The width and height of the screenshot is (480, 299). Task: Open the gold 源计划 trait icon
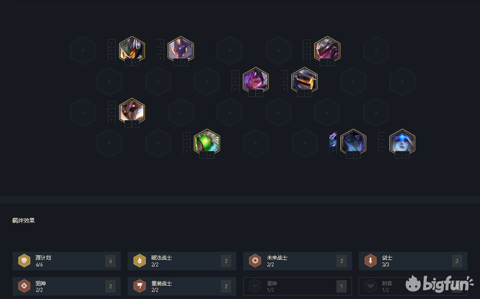click(x=24, y=261)
